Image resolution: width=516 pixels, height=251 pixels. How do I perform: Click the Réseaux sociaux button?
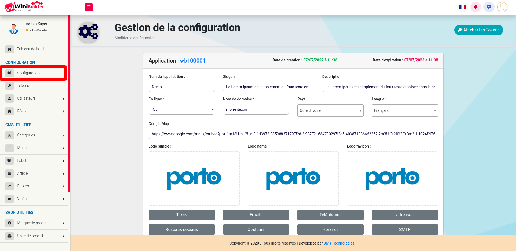click(182, 230)
